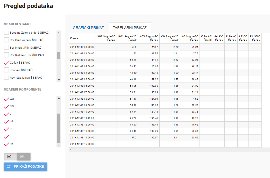Check Bor Institut RIM station

[x=6, y=47]
